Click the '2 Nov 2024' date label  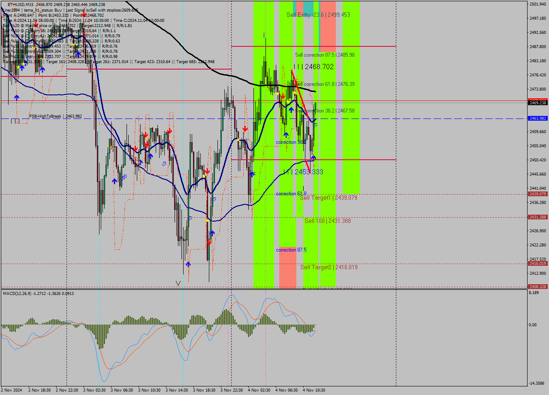[x=11, y=390]
